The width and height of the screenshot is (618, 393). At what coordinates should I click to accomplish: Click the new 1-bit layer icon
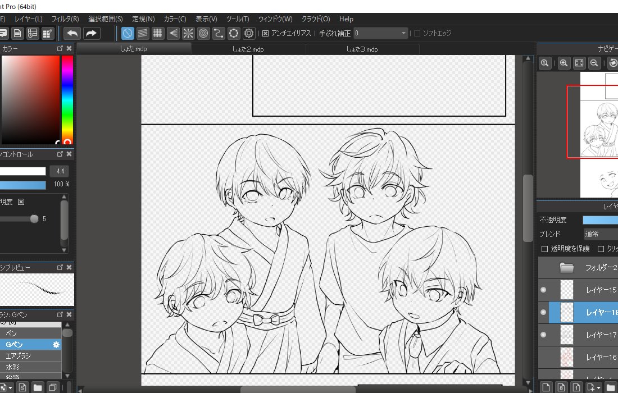(576, 387)
